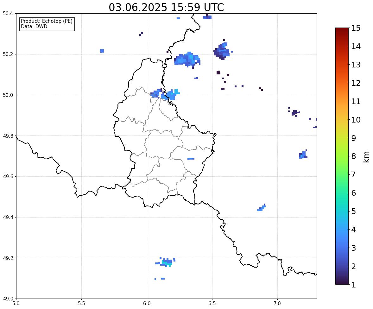Click the colorbar tick label 10

(x=356, y=120)
